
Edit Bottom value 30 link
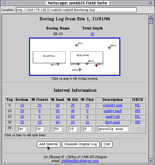22,116
